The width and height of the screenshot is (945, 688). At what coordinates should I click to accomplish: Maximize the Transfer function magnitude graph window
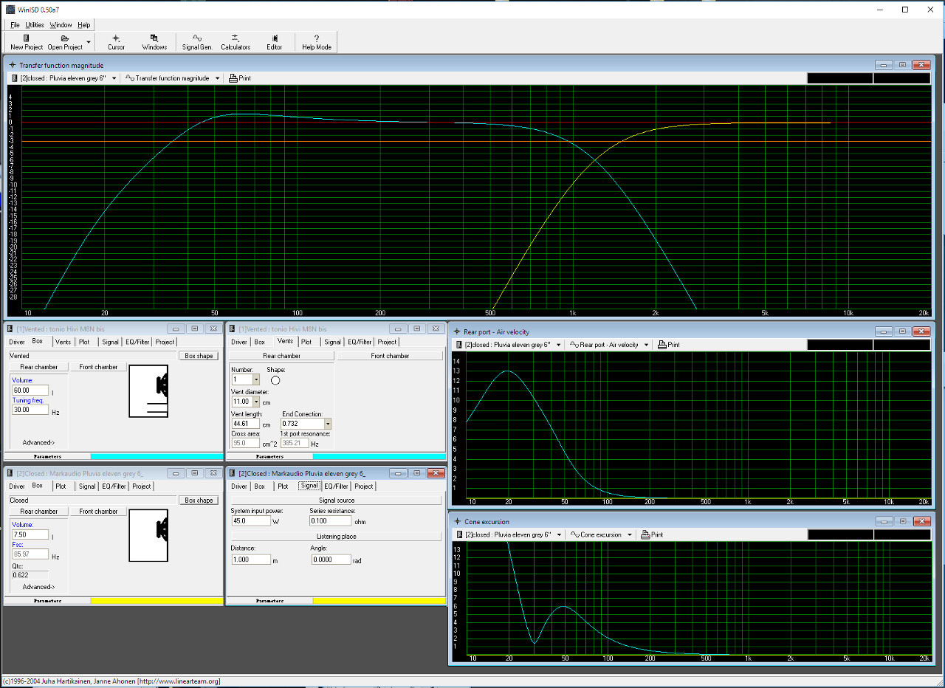pos(902,65)
